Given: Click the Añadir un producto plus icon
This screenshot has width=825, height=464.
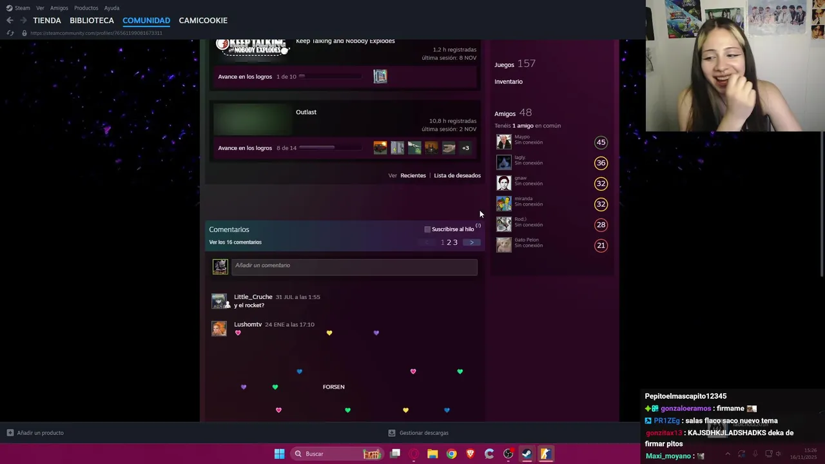Looking at the screenshot, I should click(x=10, y=433).
